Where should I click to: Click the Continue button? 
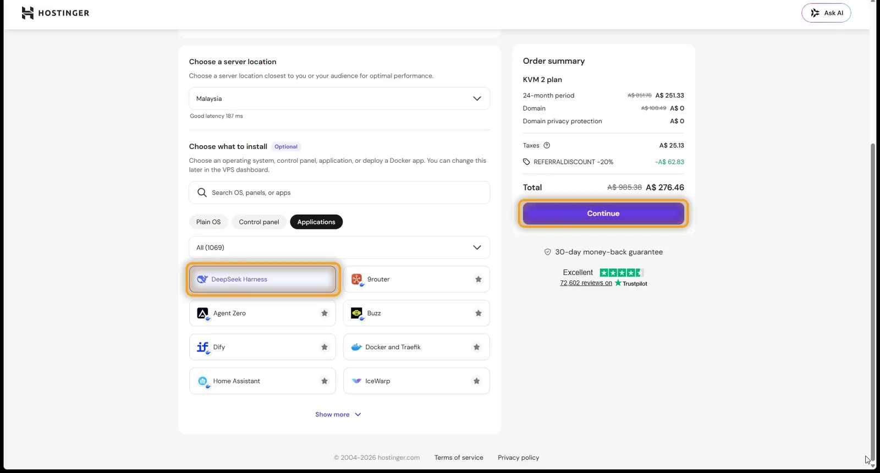click(603, 213)
